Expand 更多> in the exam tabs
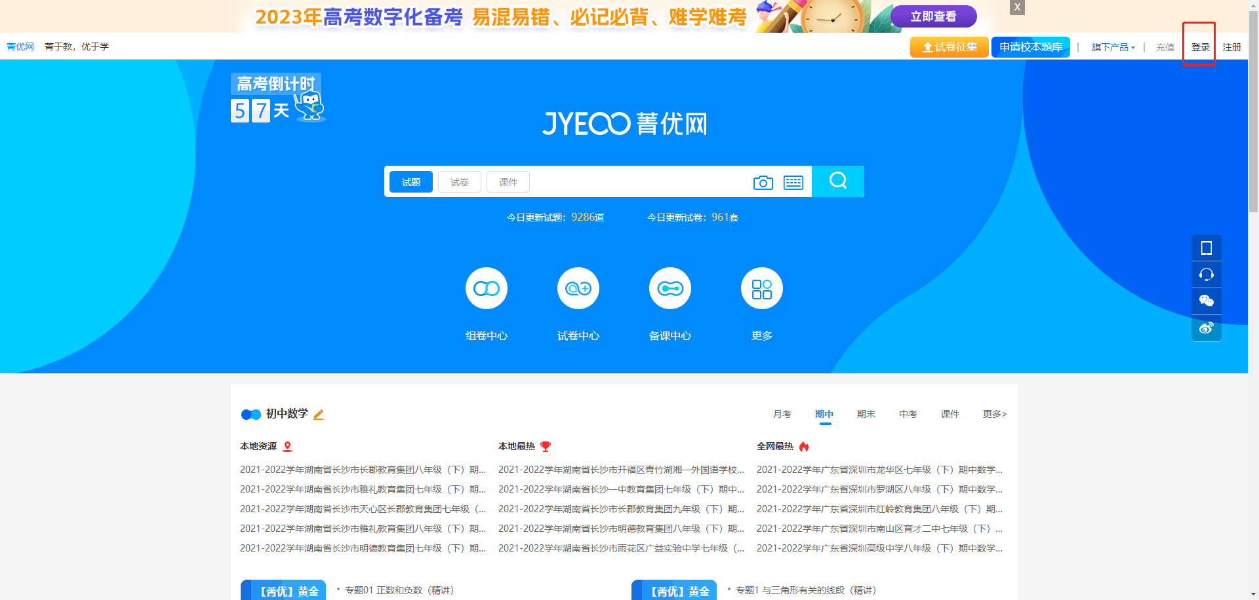Image resolution: width=1259 pixels, height=600 pixels. point(994,414)
